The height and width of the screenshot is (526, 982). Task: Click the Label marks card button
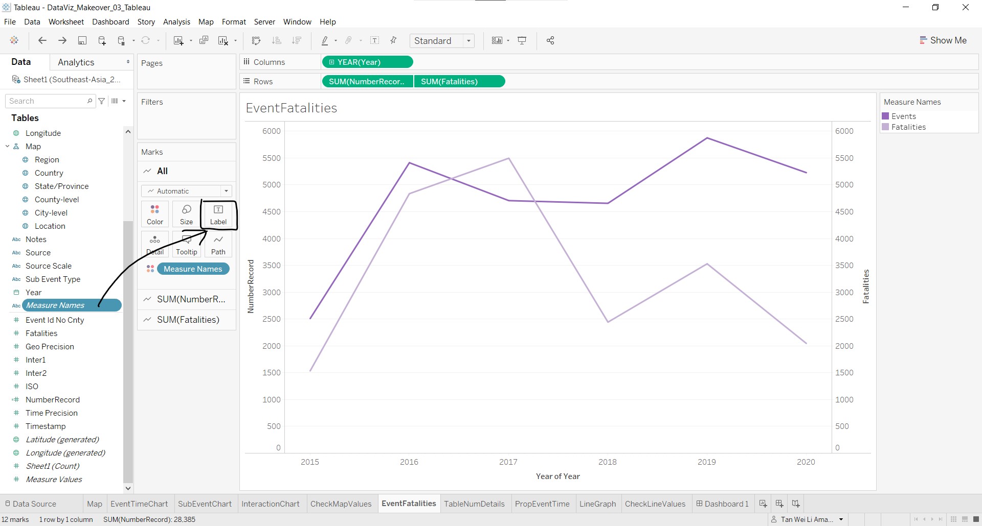coord(218,214)
